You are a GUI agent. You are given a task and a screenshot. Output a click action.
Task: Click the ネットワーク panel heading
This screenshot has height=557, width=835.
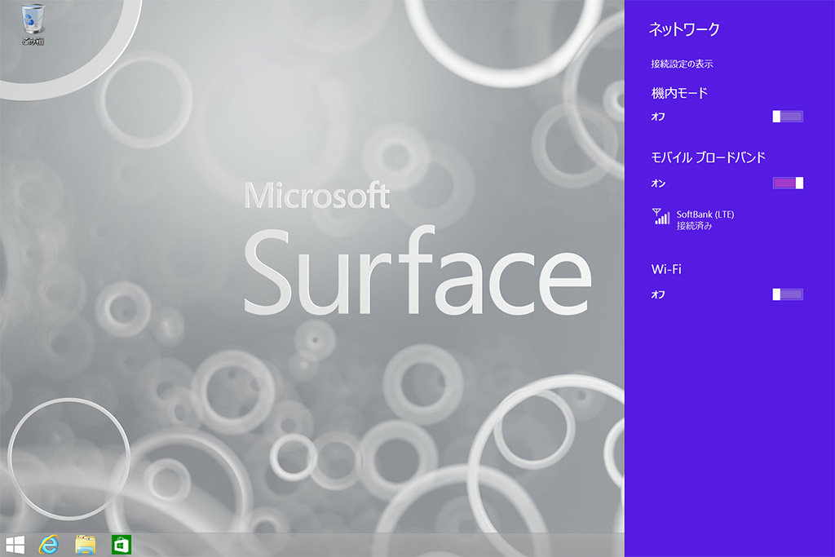click(684, 29)
